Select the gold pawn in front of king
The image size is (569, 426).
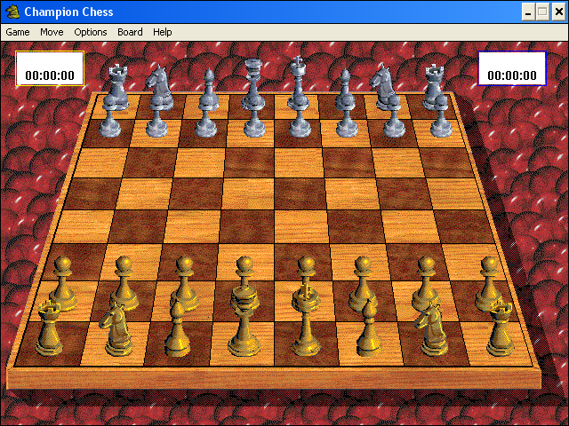pos(307,273)
